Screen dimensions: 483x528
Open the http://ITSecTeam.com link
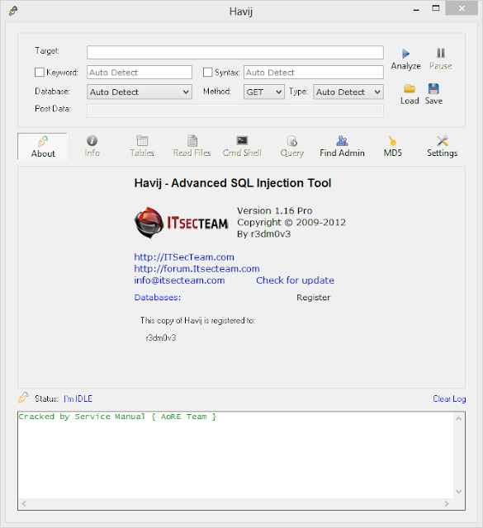click(184, 257)
